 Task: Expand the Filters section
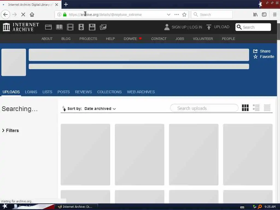10,130
